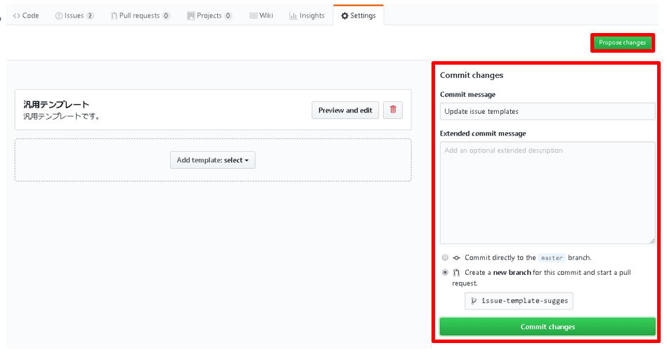Select commit directly to master branch
667x355 pixels.
point(445,257)
